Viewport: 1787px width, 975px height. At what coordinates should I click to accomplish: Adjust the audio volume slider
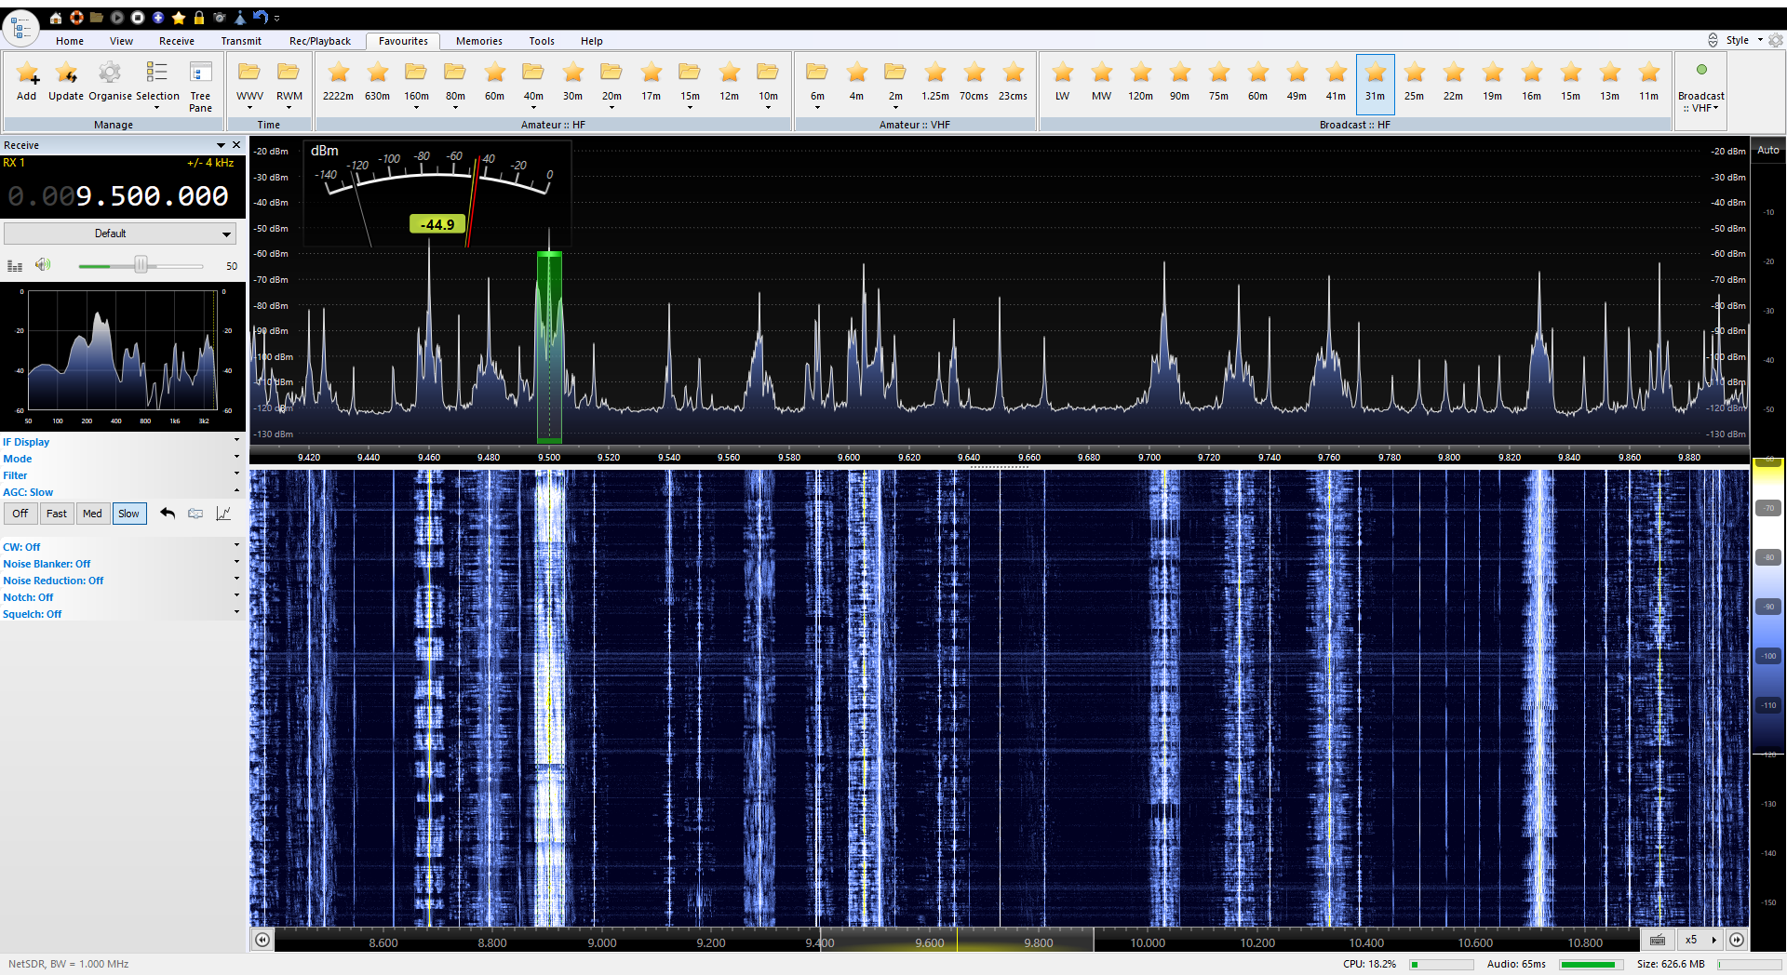tap(141, 265)
